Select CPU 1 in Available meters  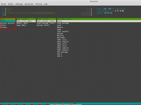60,54
